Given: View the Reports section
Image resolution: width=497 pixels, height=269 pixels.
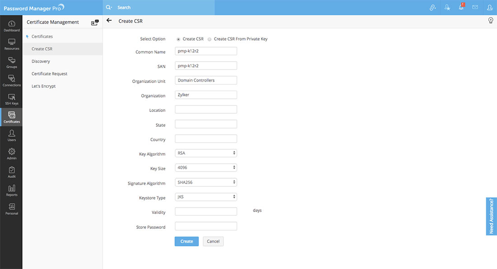Looking at the screenshot, I should tap(11, 190).
